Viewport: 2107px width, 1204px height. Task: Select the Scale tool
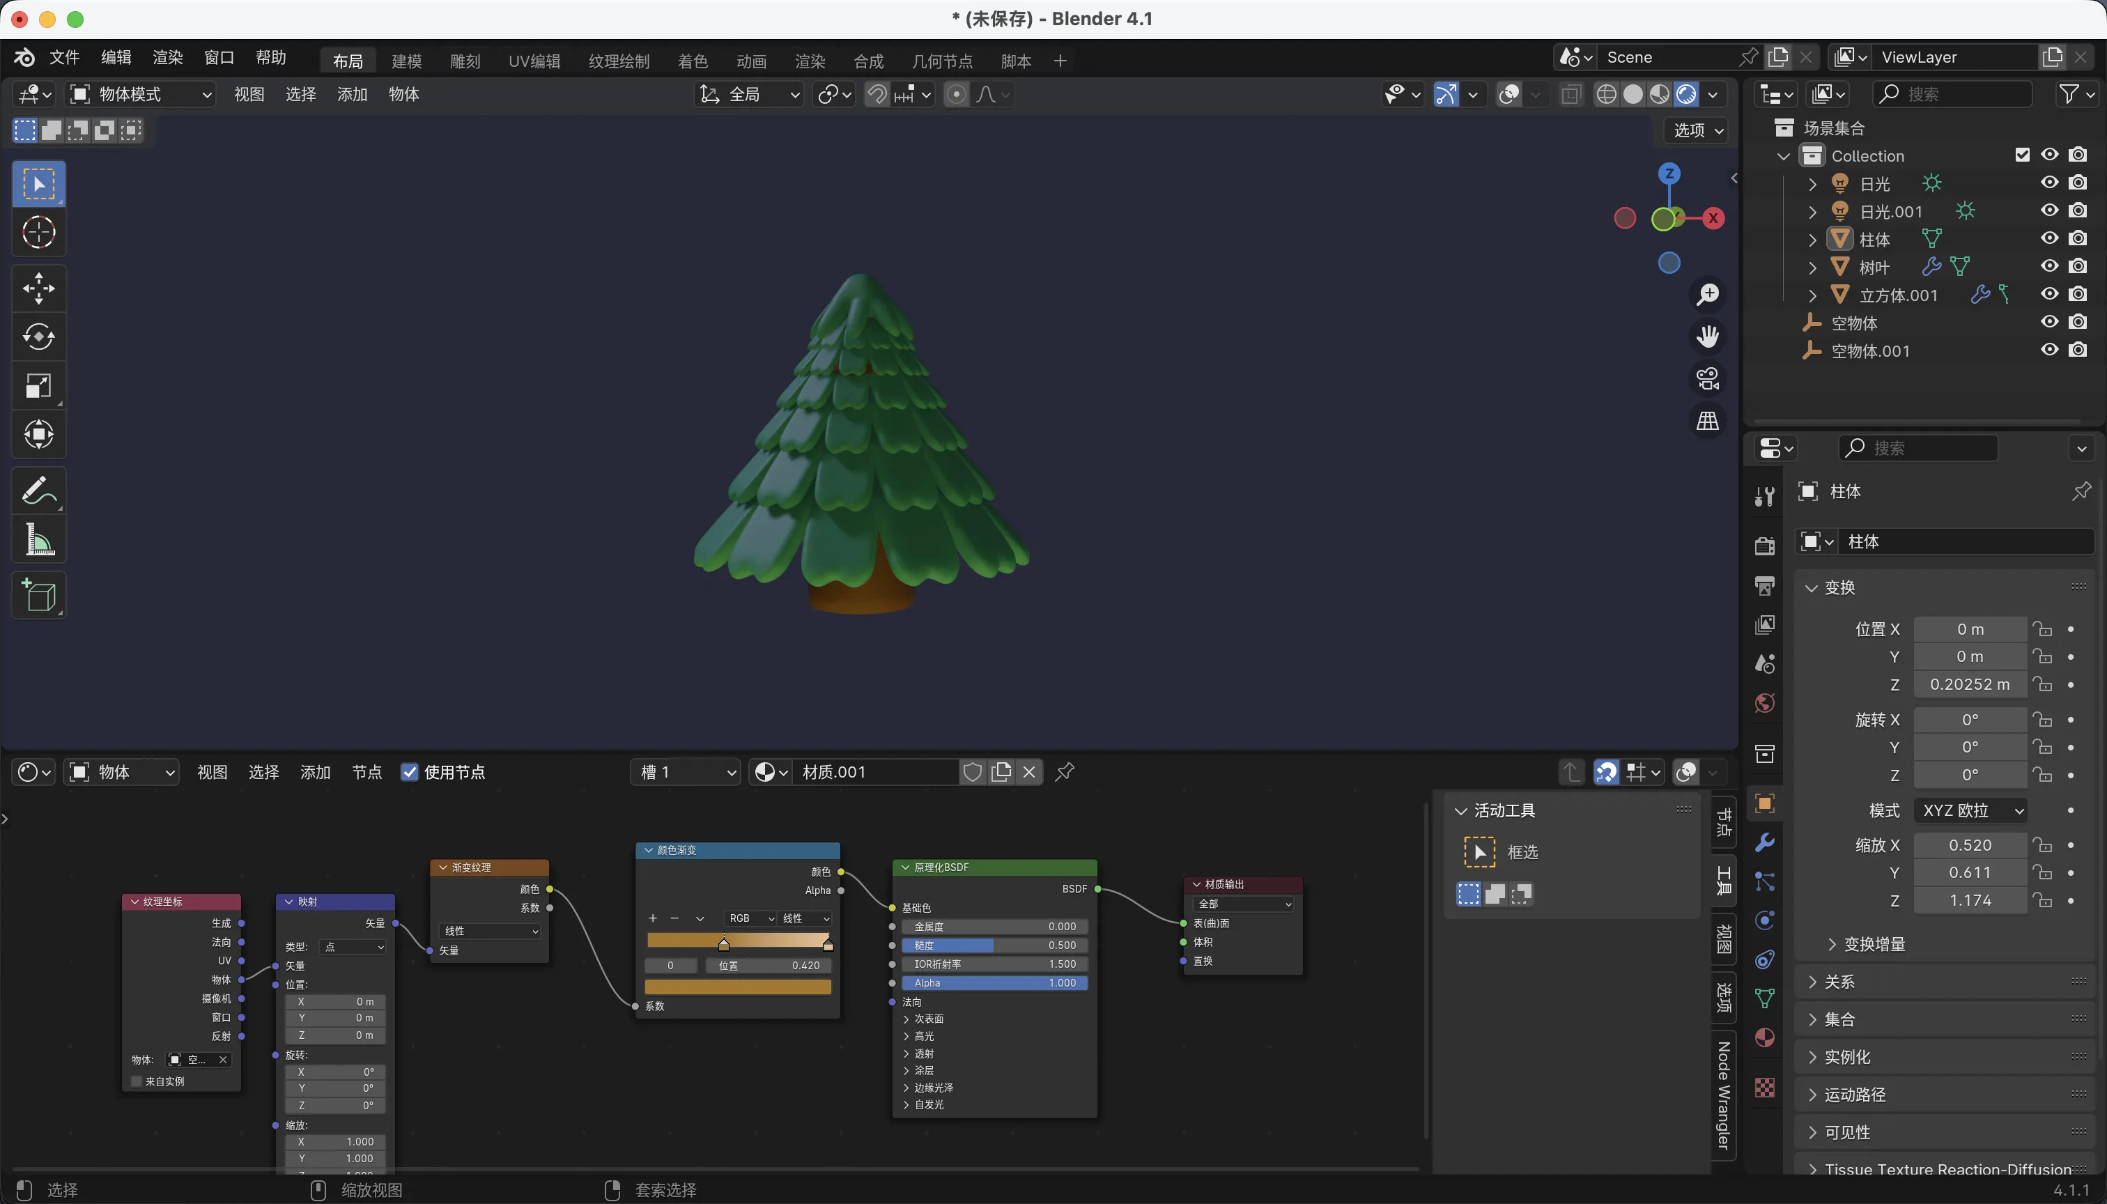38,385
